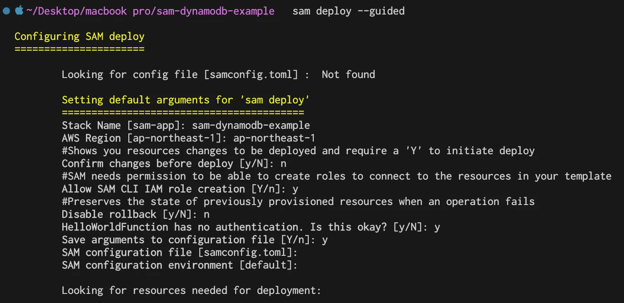Click the '#Shows you resources changes' comment line
624x303 pixels.
(x=298, y=151)
